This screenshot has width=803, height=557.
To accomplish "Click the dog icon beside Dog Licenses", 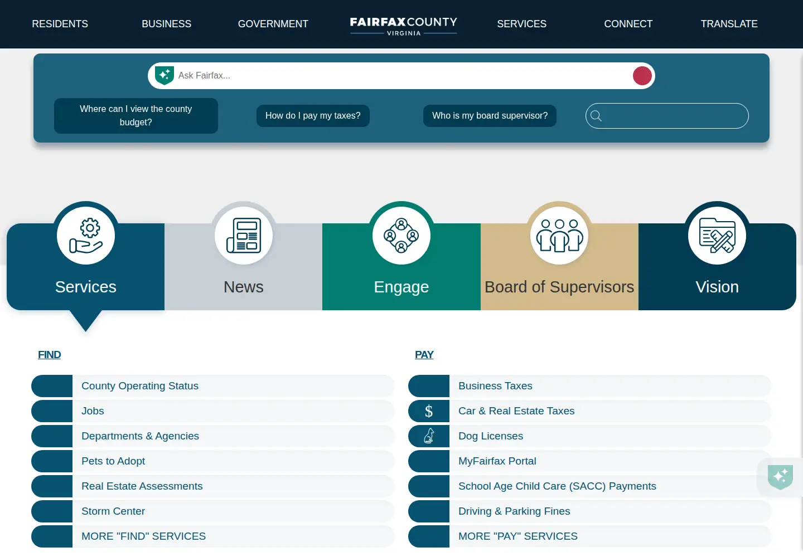I will (x=429, y=436).
